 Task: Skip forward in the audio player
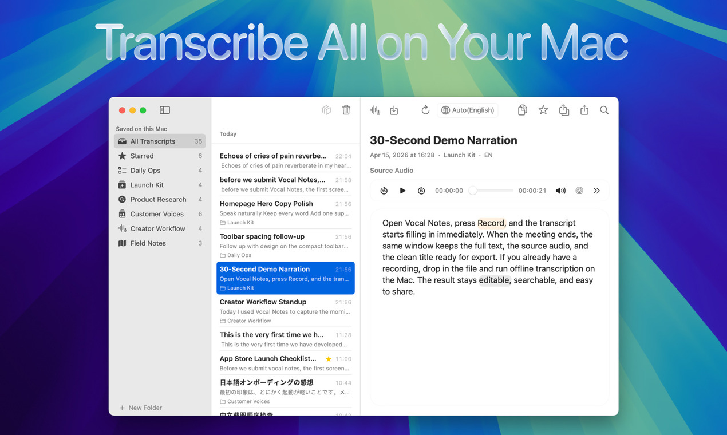pos(421,191)
